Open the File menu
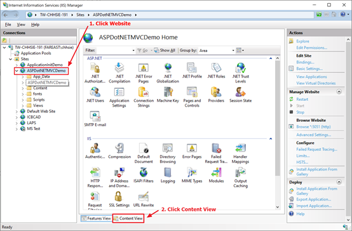The width and height of the screenshot is (352, 231). (8, 25)
